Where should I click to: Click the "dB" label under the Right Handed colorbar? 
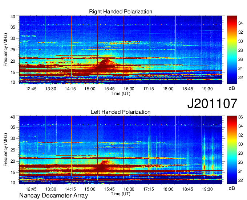pos(232,88)
